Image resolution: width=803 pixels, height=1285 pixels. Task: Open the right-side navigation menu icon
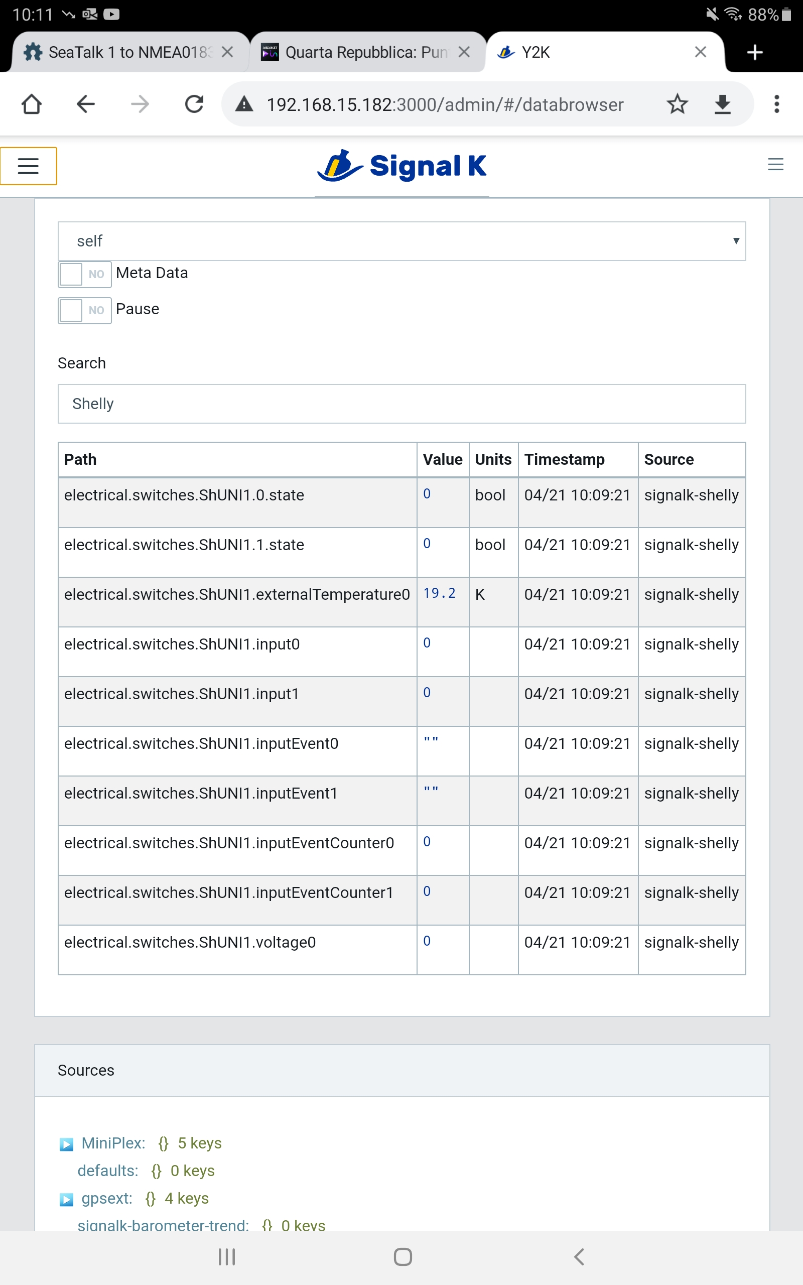coord(775,165)
